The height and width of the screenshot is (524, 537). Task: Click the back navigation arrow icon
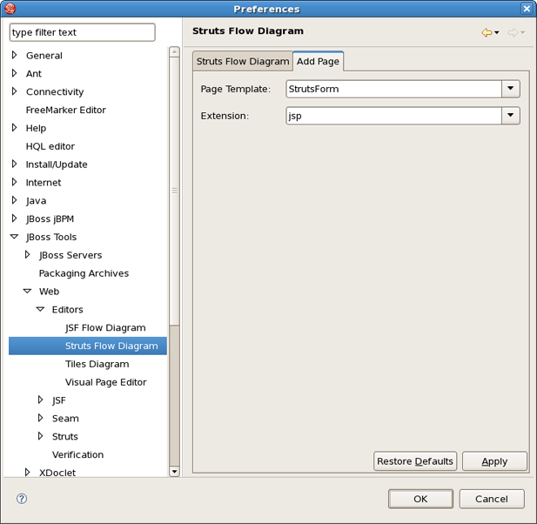(x=487, y=33)
